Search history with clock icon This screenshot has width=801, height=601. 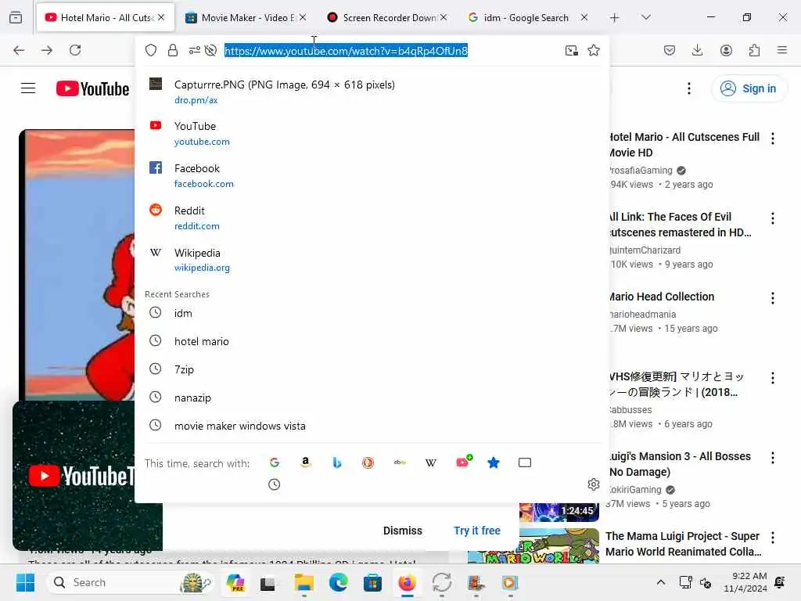click(x=275, y=484)
